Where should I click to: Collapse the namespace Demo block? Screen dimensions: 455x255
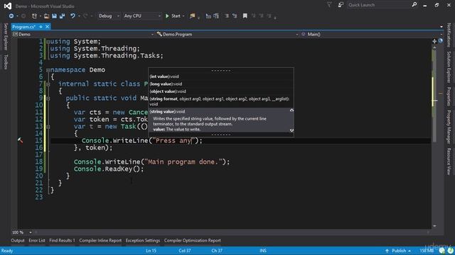(x=48, y=70)
